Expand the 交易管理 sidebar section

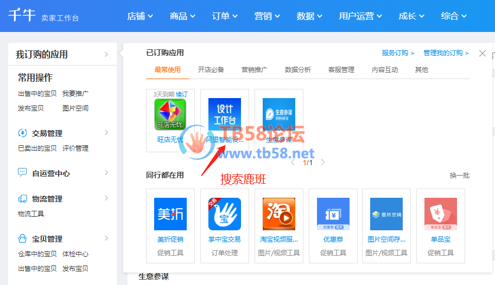click(106, 133)
